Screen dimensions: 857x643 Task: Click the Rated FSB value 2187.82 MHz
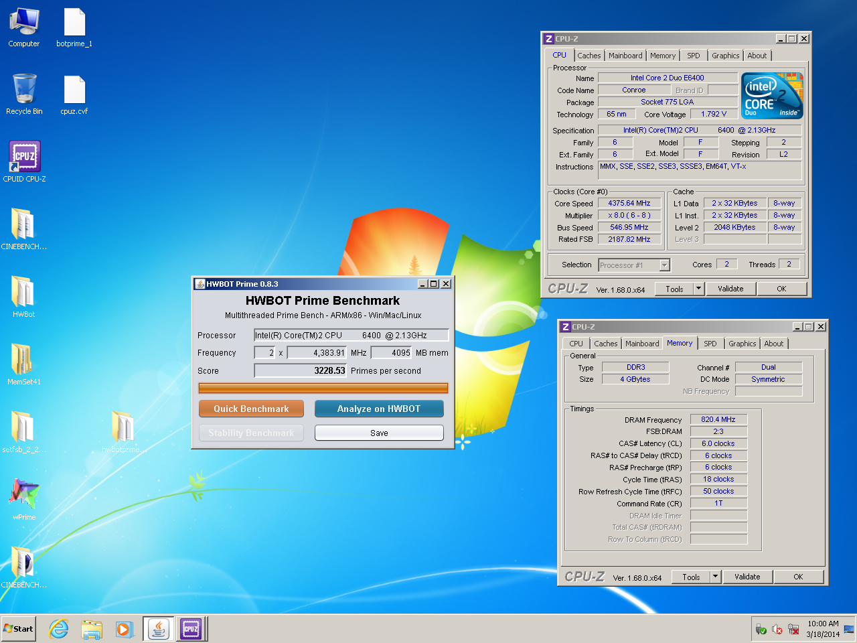tap(629, 239)
